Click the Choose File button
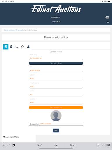This screenshot has width=112, height=150. click(x=35, y=124)
